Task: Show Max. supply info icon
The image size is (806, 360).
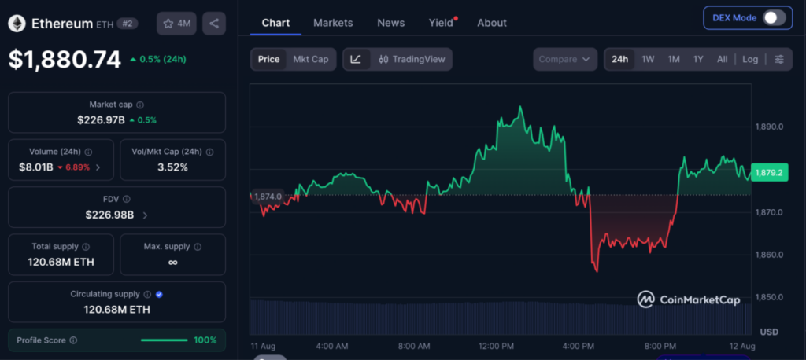Action: (x=198, y=247)
